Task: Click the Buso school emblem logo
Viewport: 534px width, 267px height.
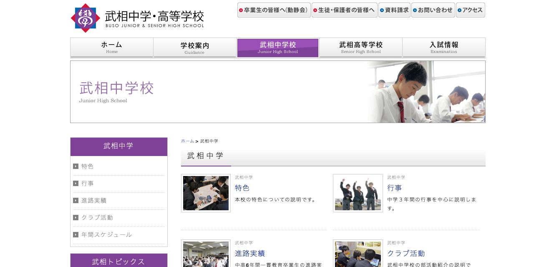Action: [x=86, y=18]
